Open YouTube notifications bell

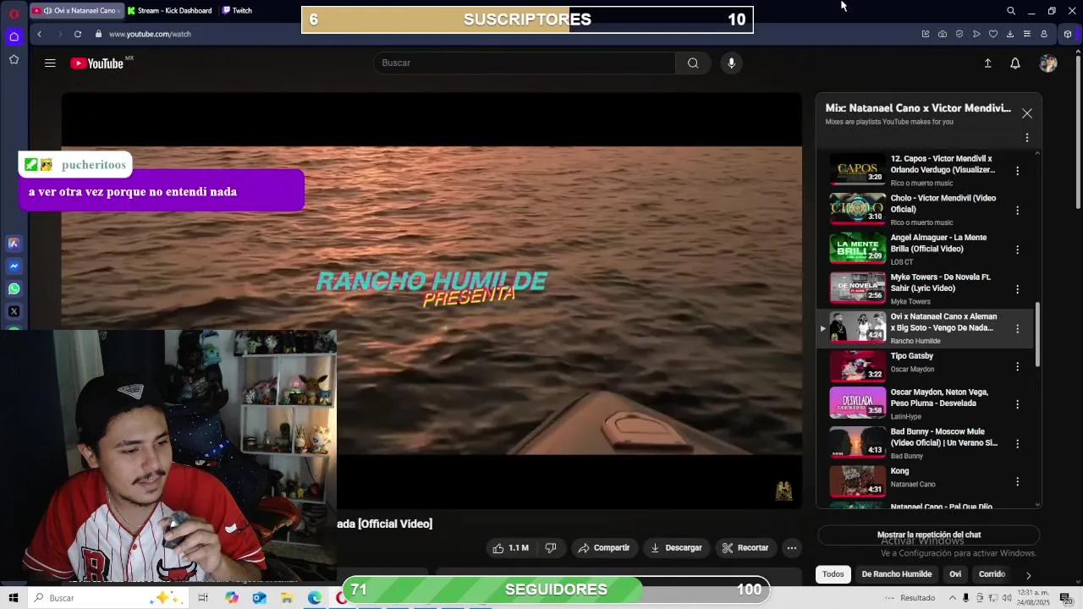click(x=1015, y=63)
